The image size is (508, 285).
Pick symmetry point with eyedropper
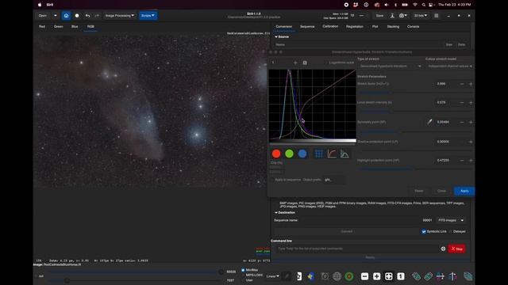pyautogui.click(x=429, y=122)
